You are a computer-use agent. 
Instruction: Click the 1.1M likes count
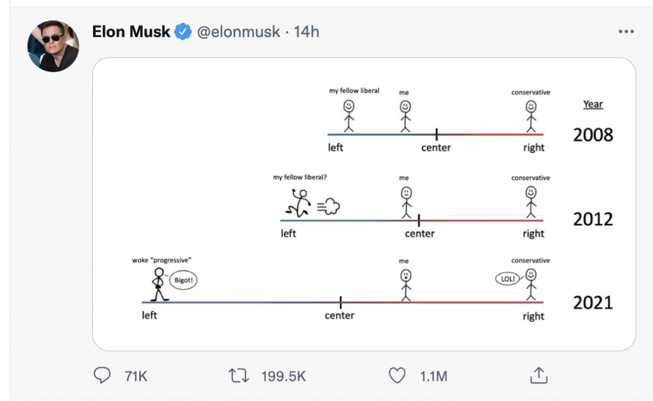tap(434, 375)
